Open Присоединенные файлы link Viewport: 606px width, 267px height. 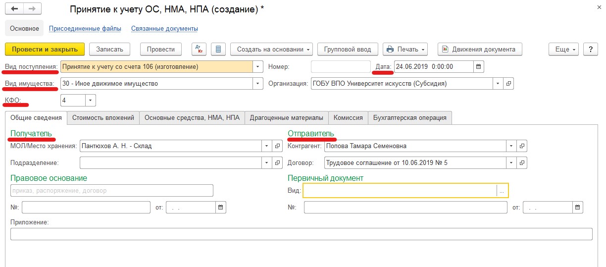click(85, 29)
